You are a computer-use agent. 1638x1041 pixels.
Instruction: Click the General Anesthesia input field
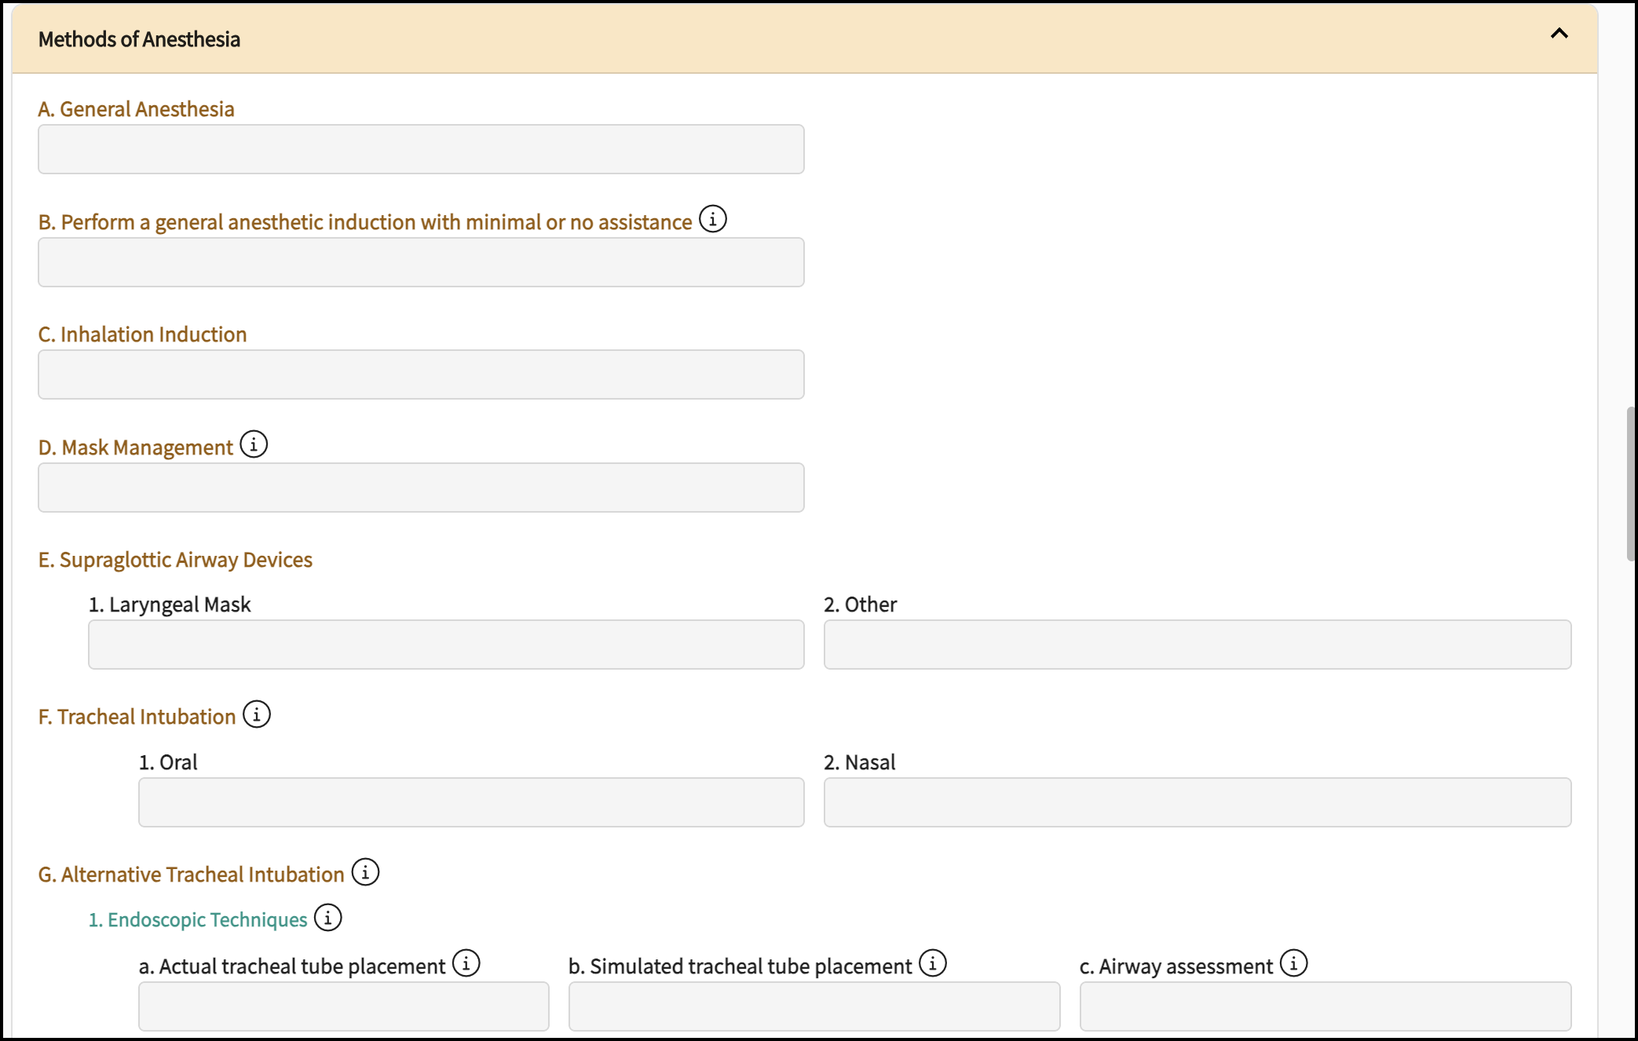click(x=421, y=149)
